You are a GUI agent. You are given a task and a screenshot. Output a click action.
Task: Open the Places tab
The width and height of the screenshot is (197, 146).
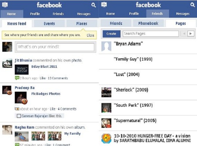pos(82,24)
